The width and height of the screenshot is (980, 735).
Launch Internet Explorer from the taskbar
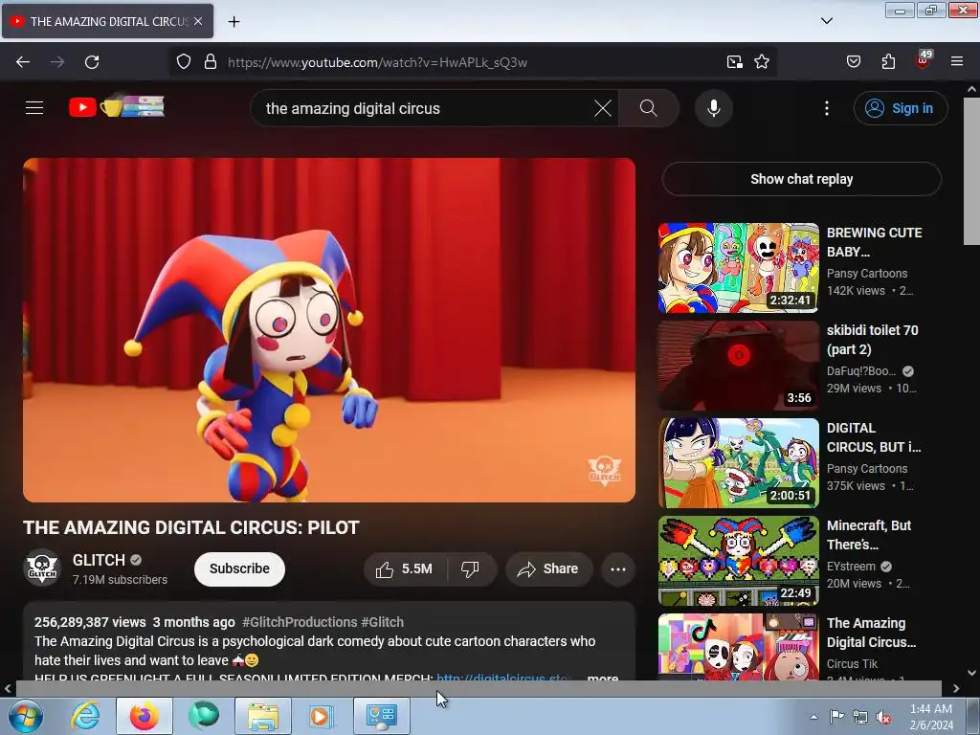coord(85,716)
